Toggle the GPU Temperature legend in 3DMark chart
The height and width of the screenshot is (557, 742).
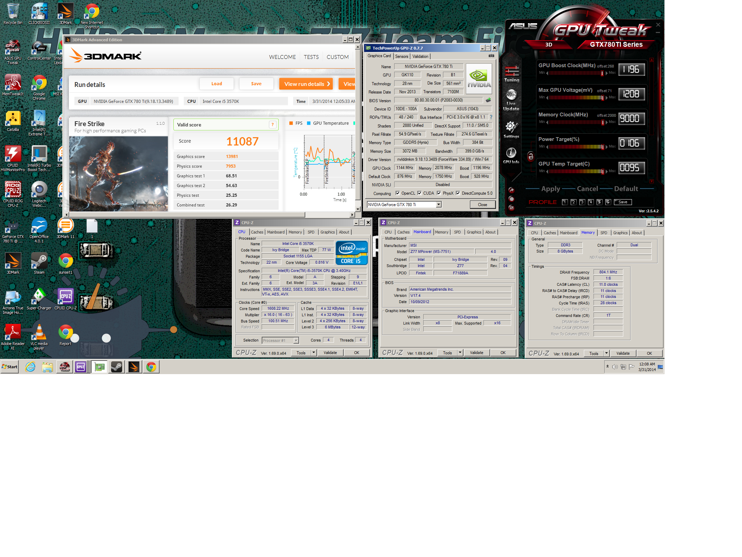pyautogui.click(x=328, y=123)
